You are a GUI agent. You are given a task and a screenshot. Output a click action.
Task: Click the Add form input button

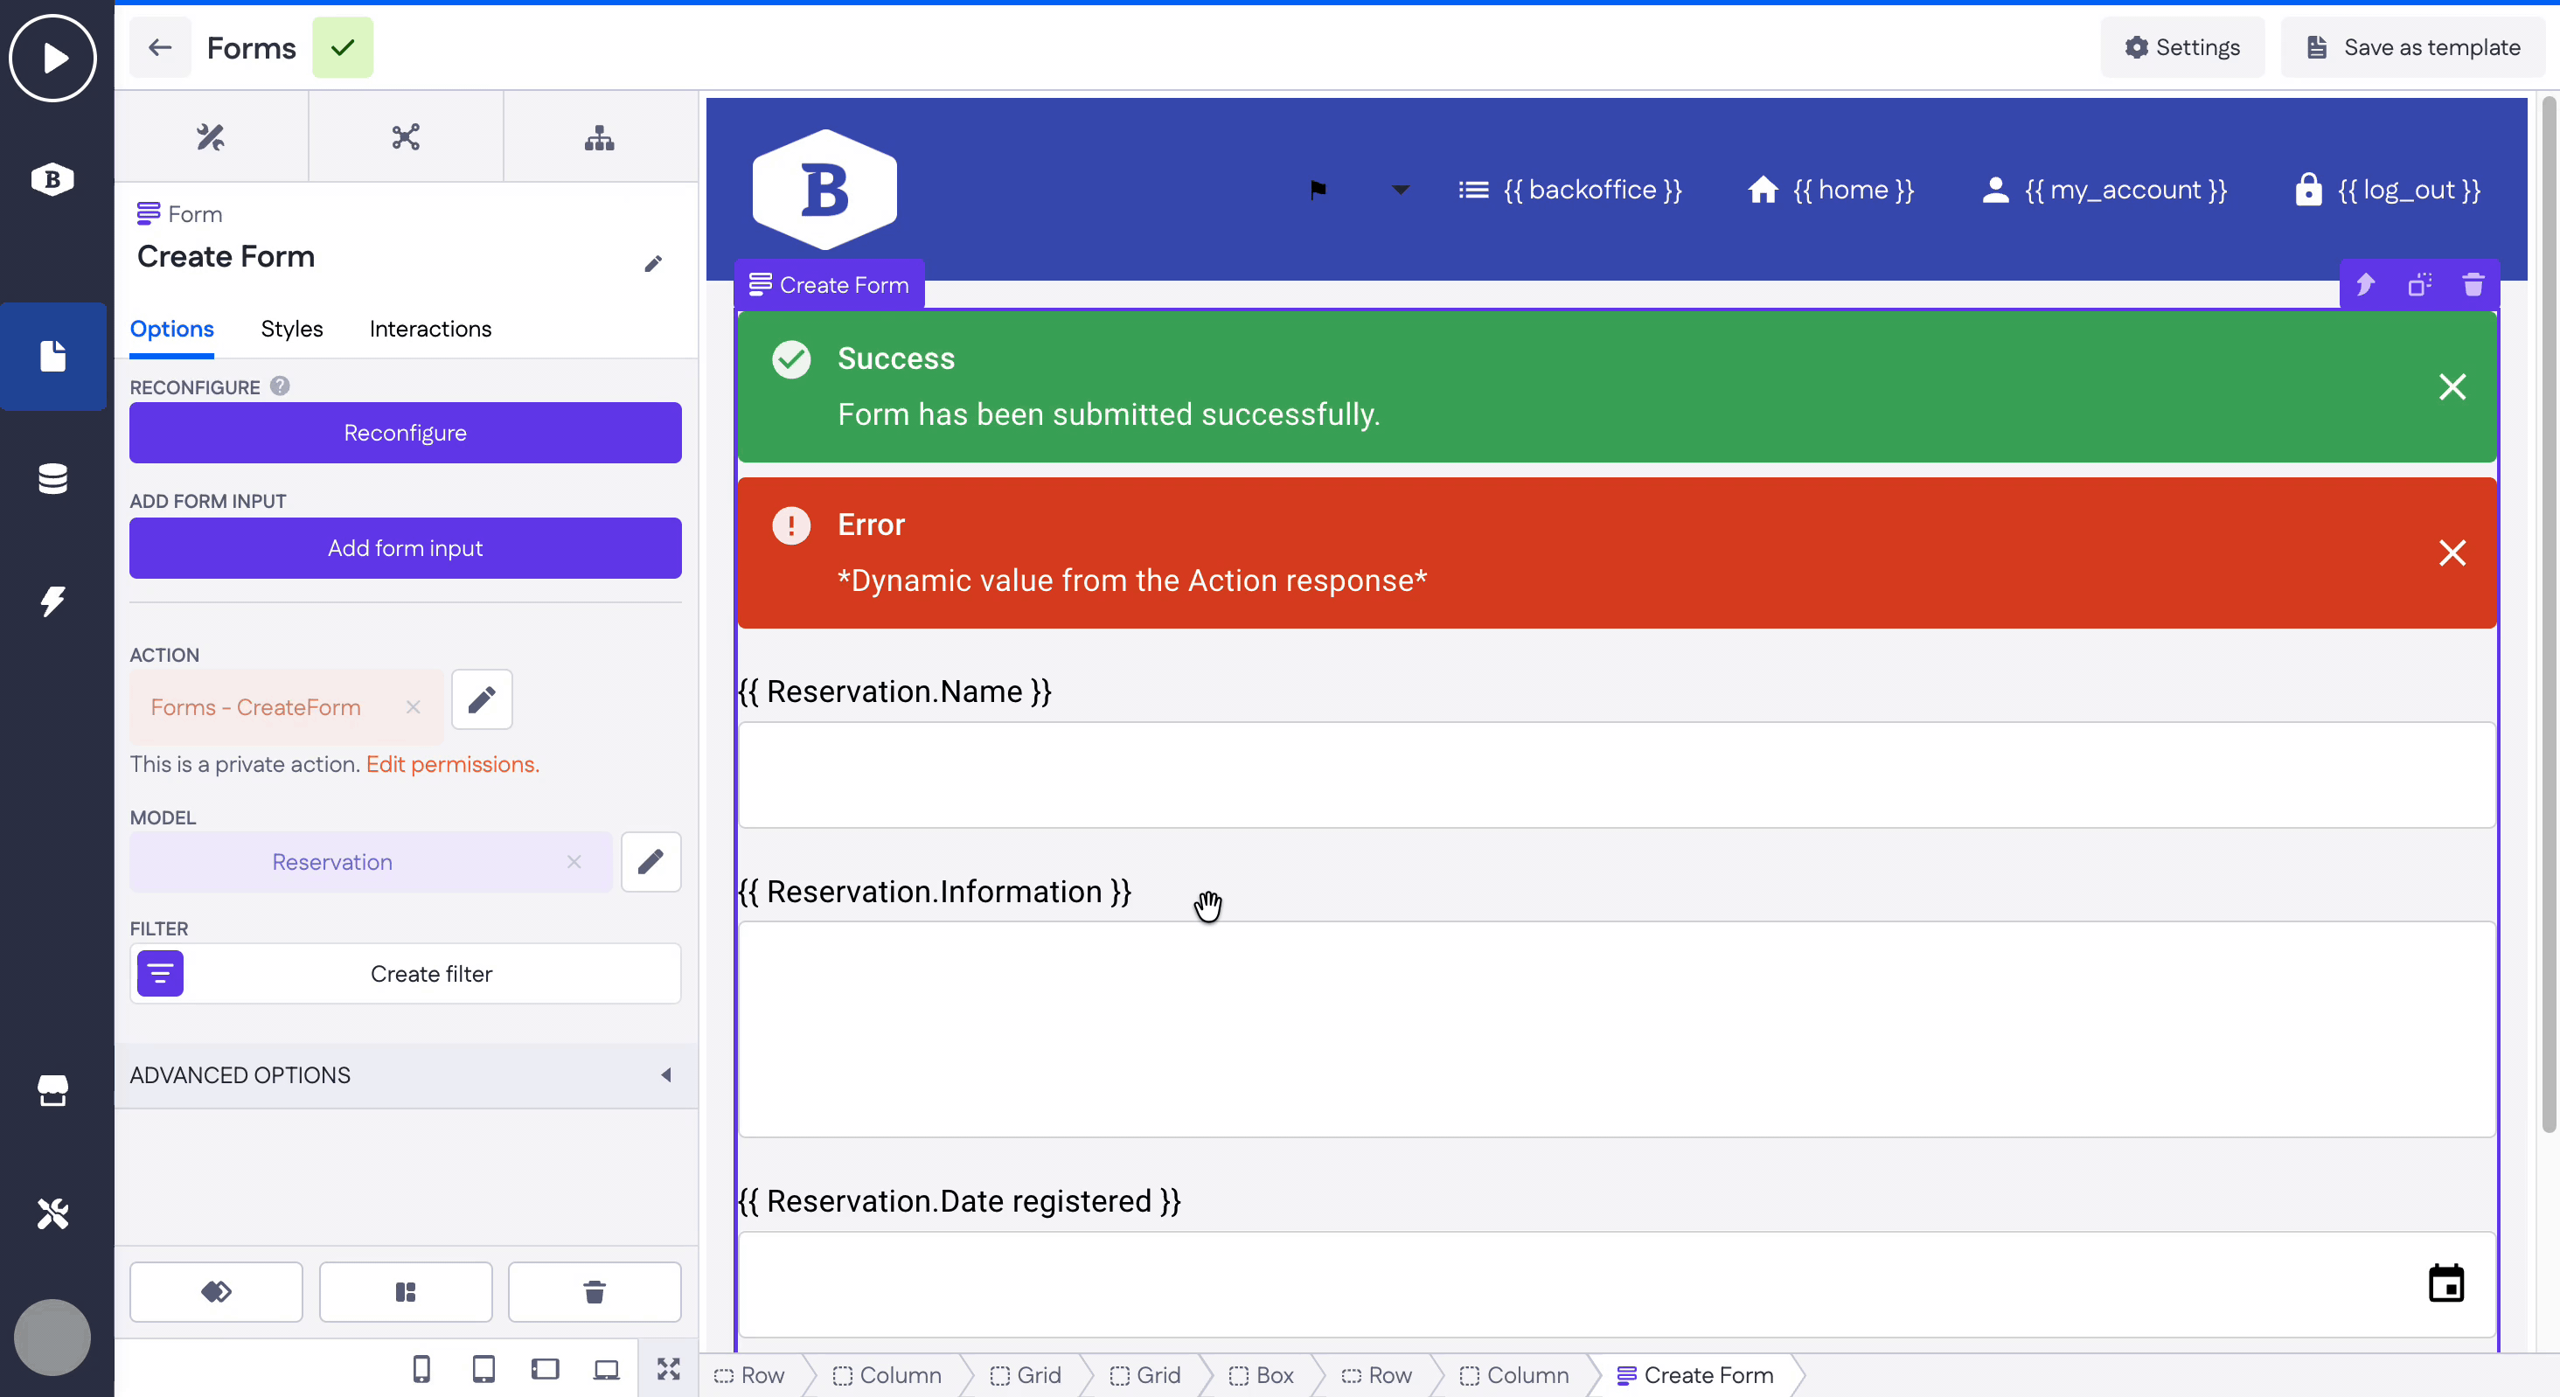pyautogui.click(x=405, y=548)
